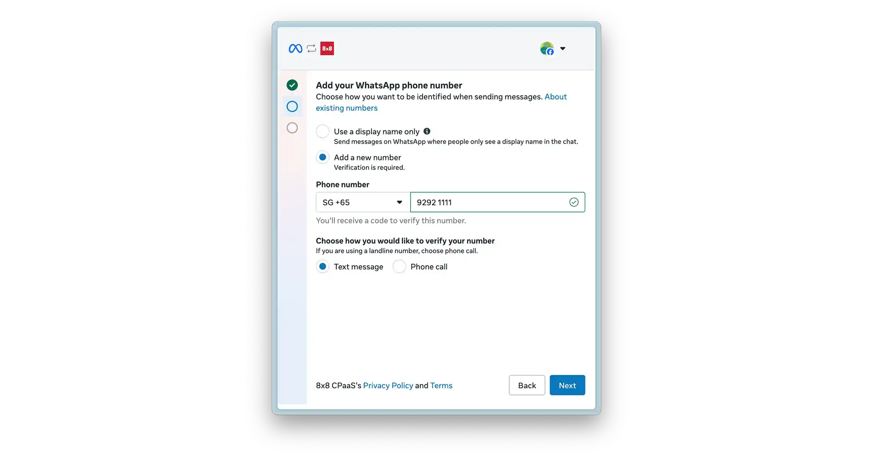Click the third step circle in the sidebar
The image size is (873, 457).
(292, 128)
